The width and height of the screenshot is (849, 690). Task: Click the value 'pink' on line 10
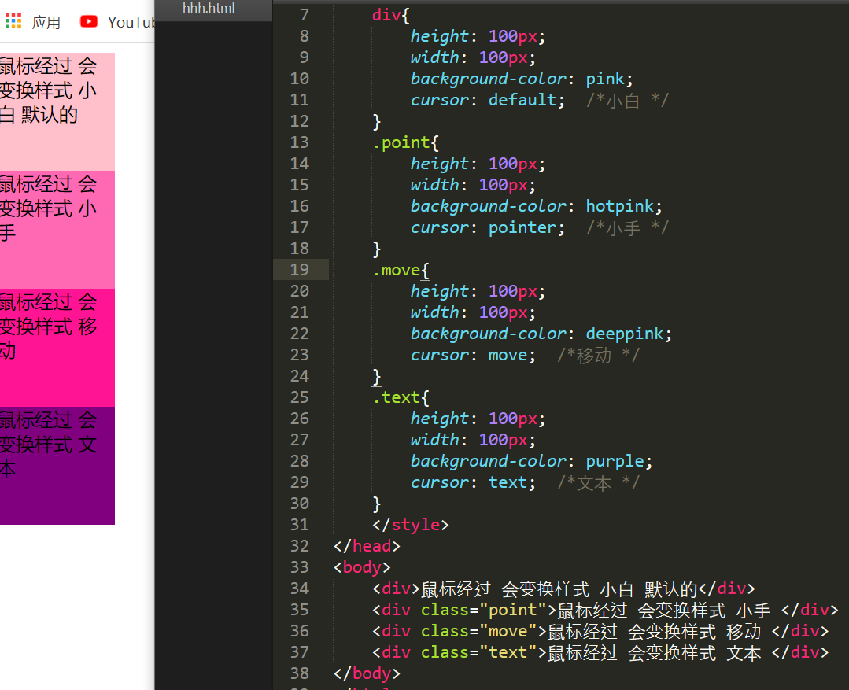coord(605,79)
